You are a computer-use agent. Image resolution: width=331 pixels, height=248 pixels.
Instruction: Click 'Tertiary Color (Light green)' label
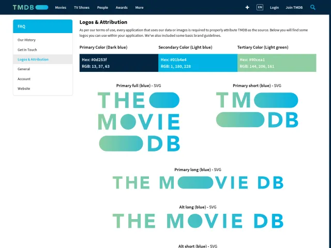[x=263, y=47]
